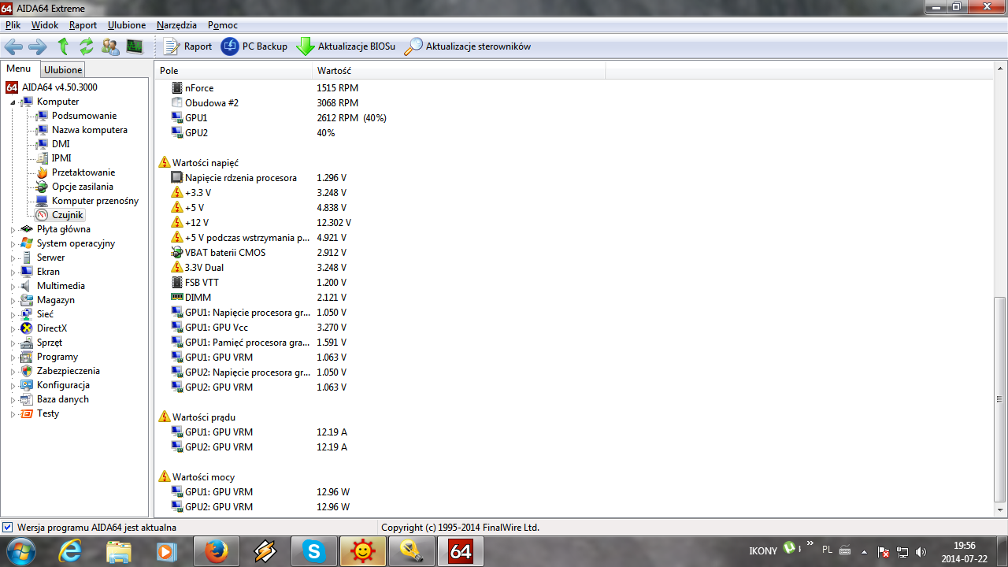1008x567 pixels.
Task: Click the vertical scrollbar thumb
Action: click(x=1000, y=399)
